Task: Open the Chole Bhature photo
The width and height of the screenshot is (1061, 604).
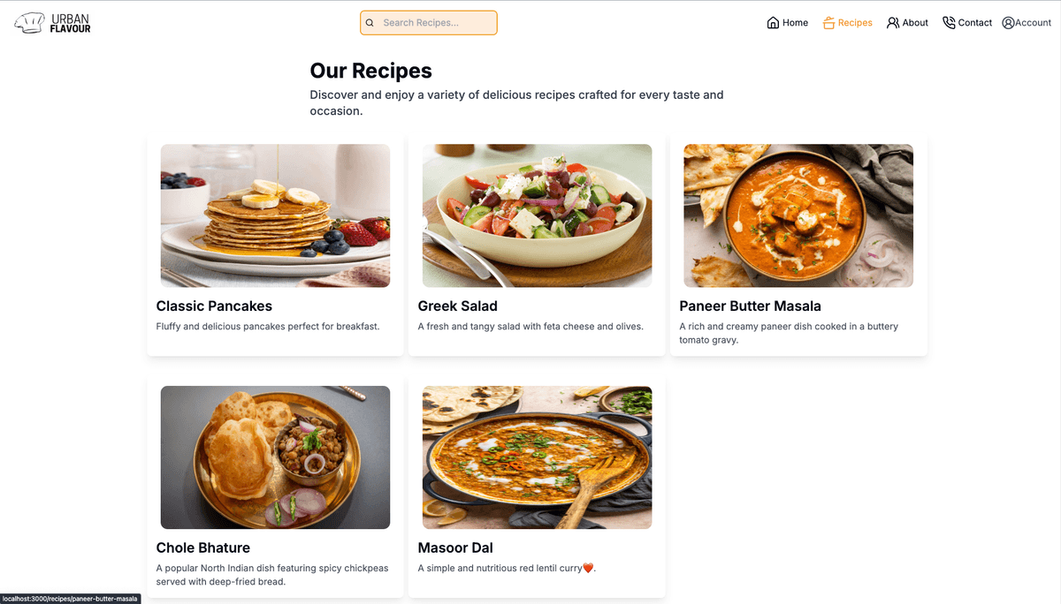Action: point(275,457)
